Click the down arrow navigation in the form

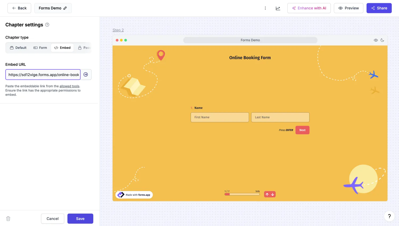click(x=272, y=194)
